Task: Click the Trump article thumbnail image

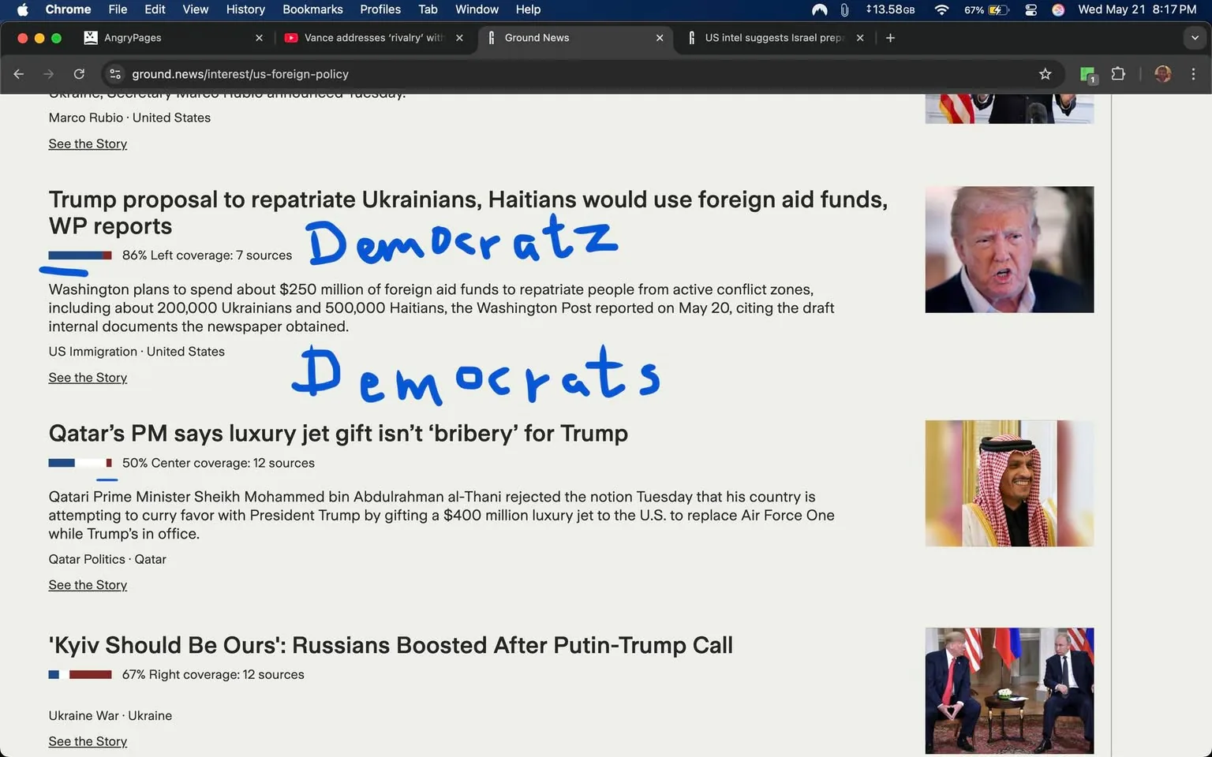Action: (x=1009, y=249)
